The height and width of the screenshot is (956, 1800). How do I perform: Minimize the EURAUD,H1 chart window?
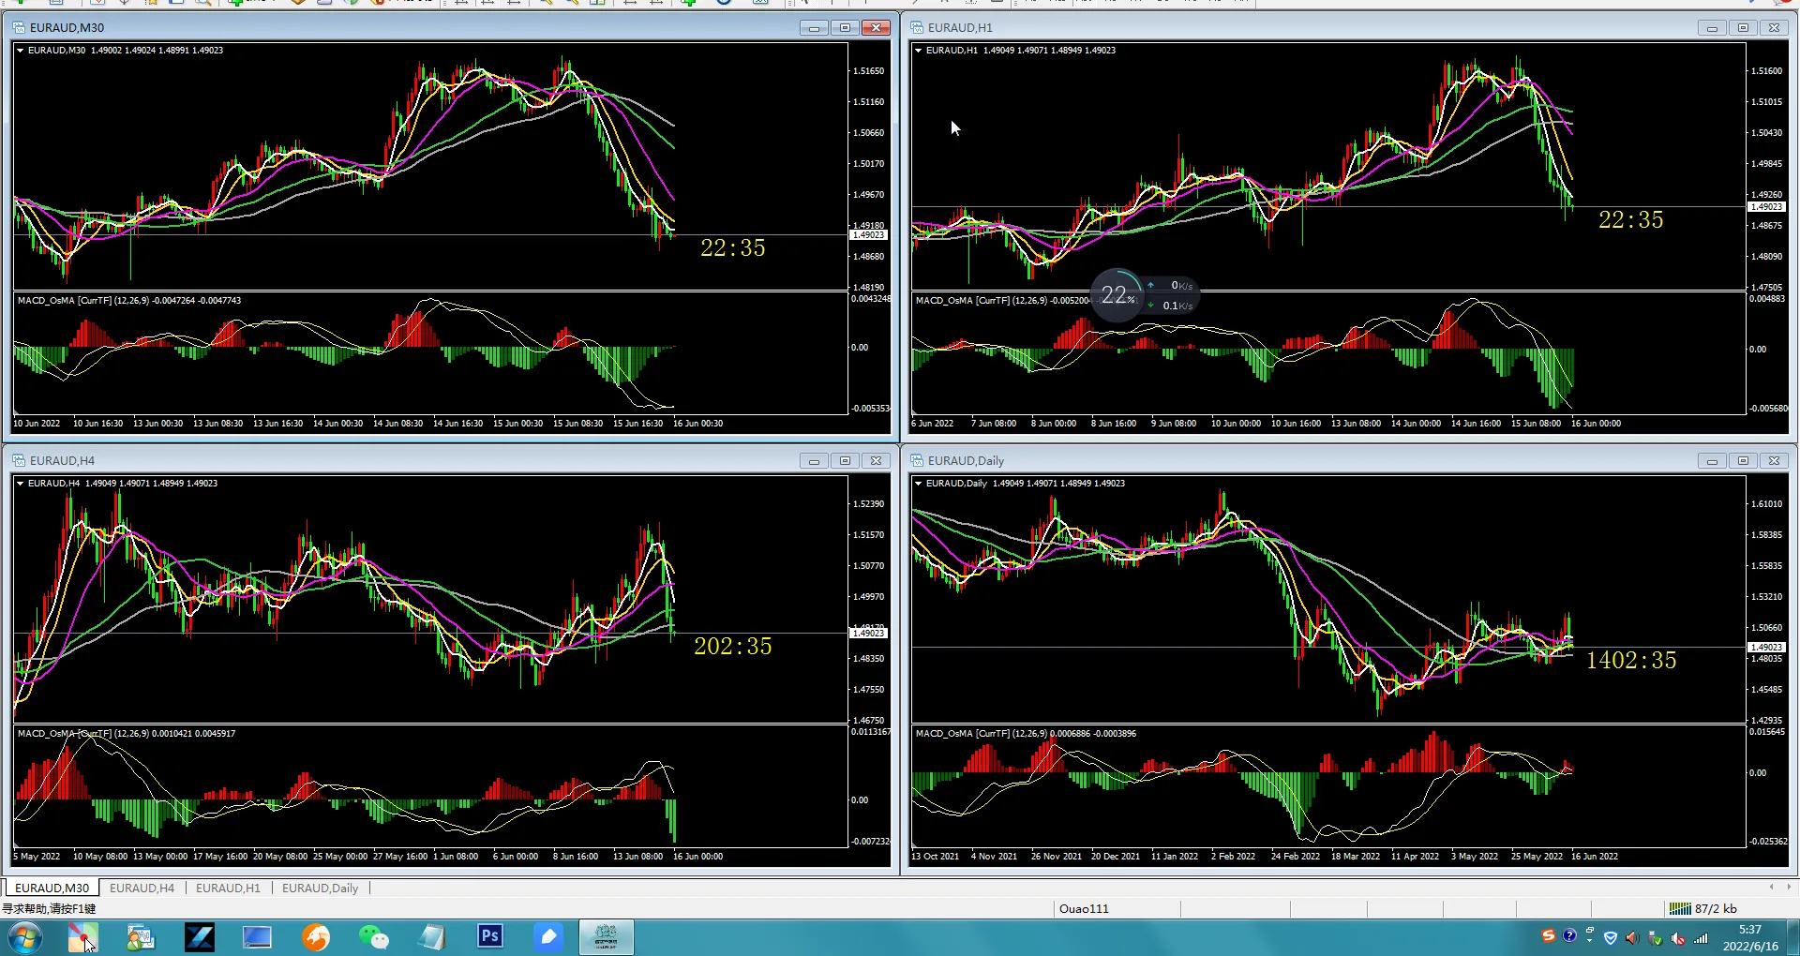click(1712, 28)
